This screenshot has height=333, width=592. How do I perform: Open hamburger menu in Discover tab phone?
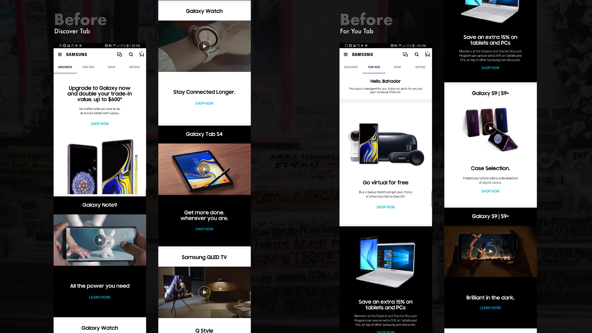60,55
